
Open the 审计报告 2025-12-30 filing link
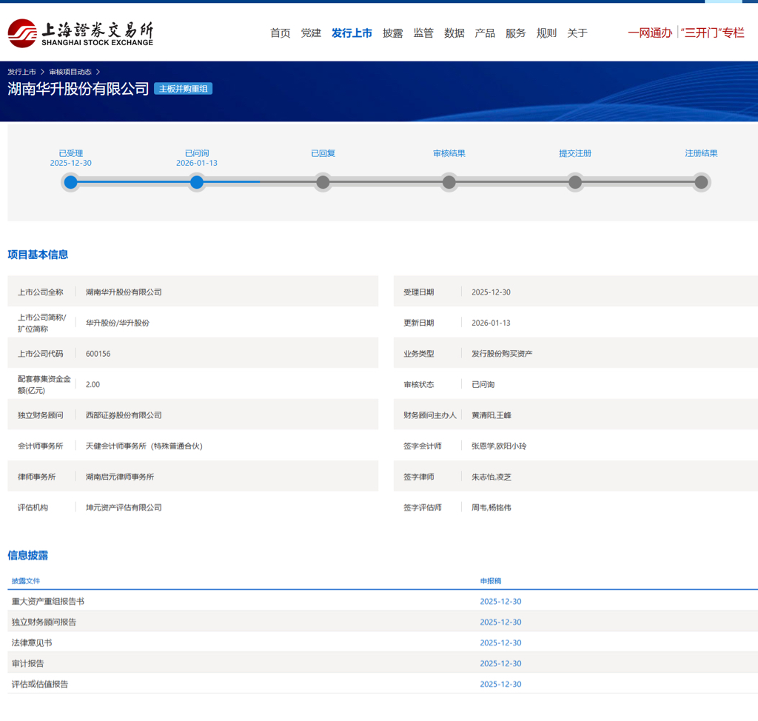point(500,663)
